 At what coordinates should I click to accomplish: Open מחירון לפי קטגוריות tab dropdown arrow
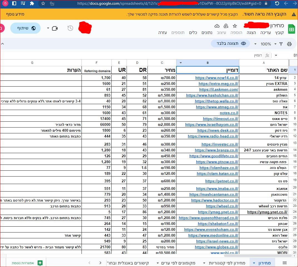pos(204,263)
